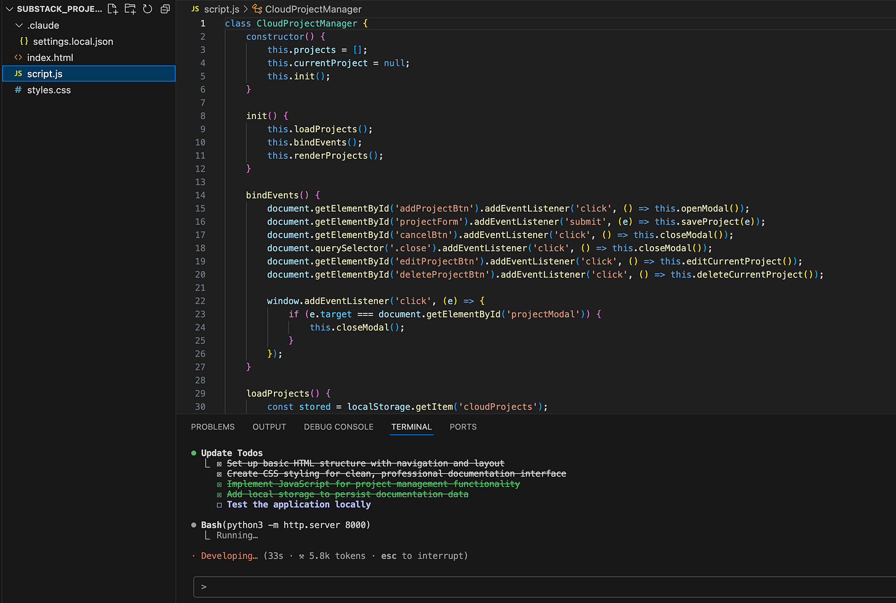Click 'deleteProjectBtn' string on line 20
The width and height of the screenshot is (896, 603).
coord(444,274)
